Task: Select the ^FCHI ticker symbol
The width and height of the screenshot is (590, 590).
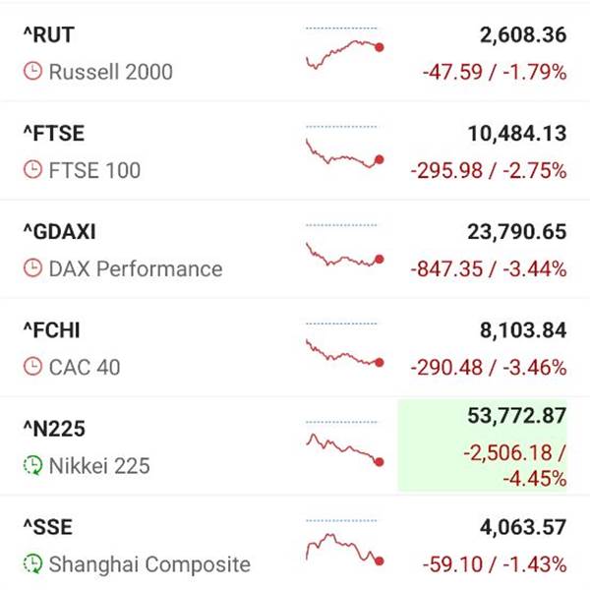Action: [x=52, y=330]
